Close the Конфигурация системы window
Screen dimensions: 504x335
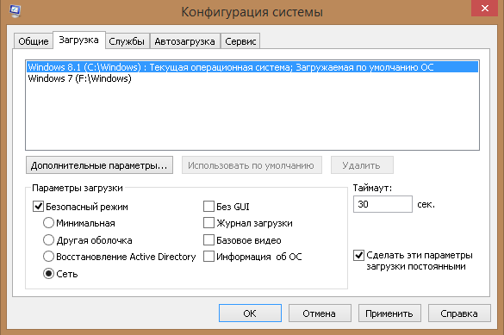pos(485,9)
